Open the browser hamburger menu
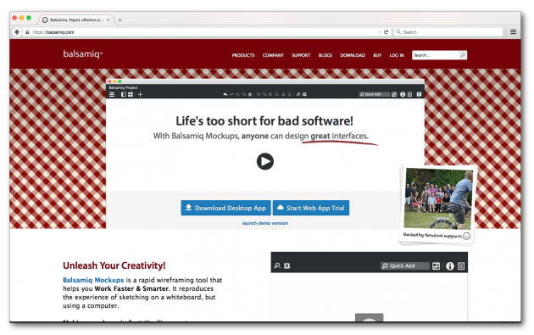 [513, 32]
